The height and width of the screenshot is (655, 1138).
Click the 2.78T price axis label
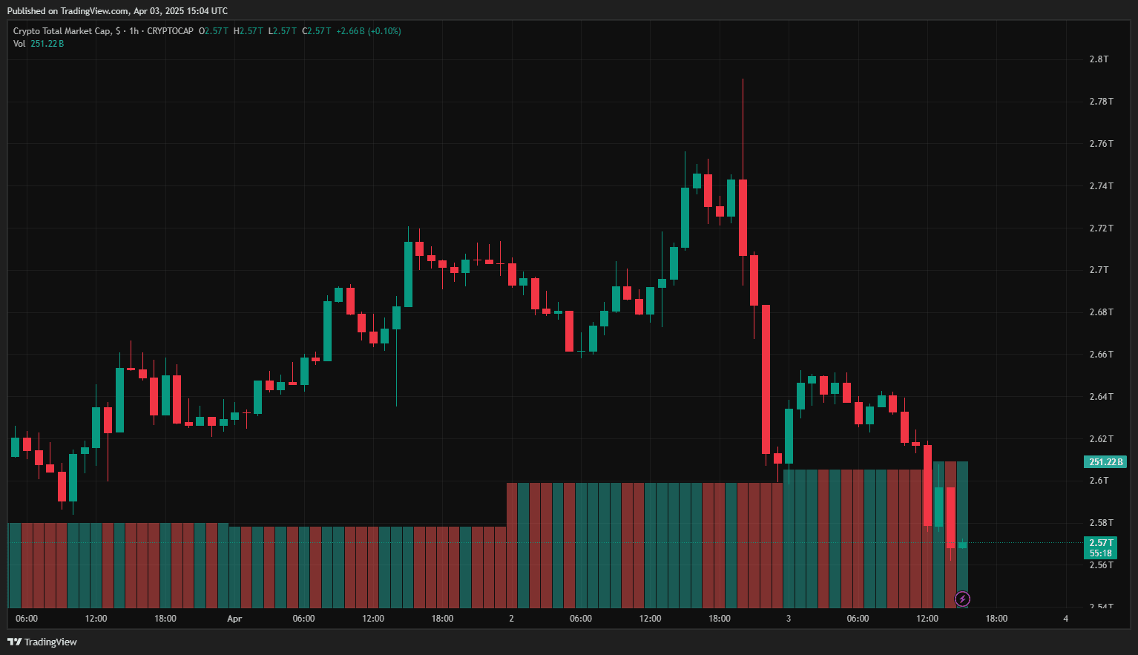[x=1101, y=102]
